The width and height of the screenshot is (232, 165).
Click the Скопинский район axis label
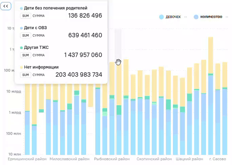154,159
